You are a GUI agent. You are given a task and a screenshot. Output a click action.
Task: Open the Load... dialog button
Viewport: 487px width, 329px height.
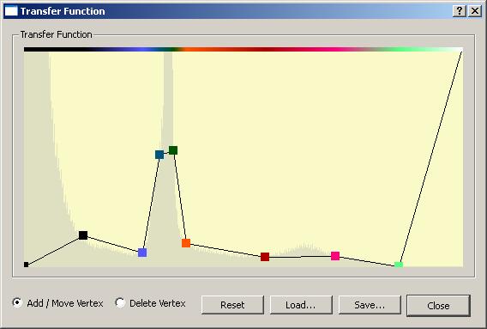(301, 305)
